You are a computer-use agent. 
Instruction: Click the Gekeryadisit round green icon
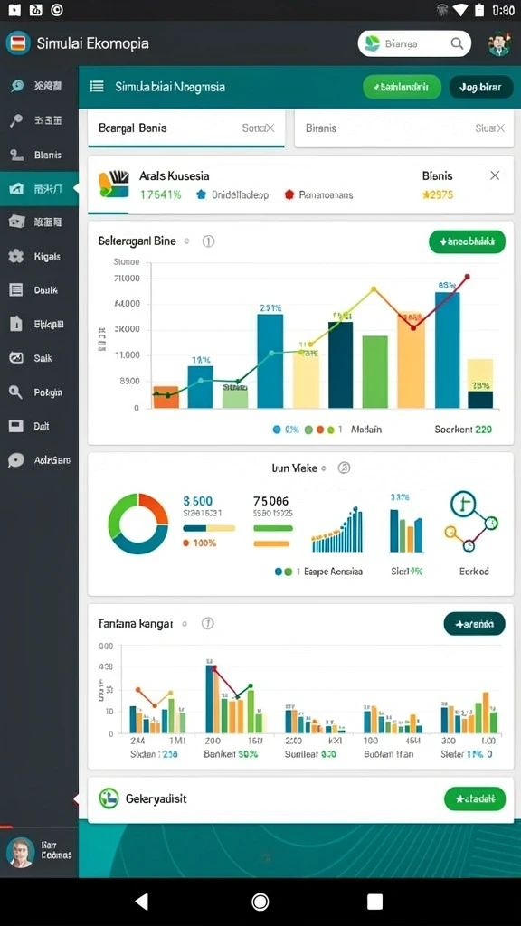[x=109, y=798]
